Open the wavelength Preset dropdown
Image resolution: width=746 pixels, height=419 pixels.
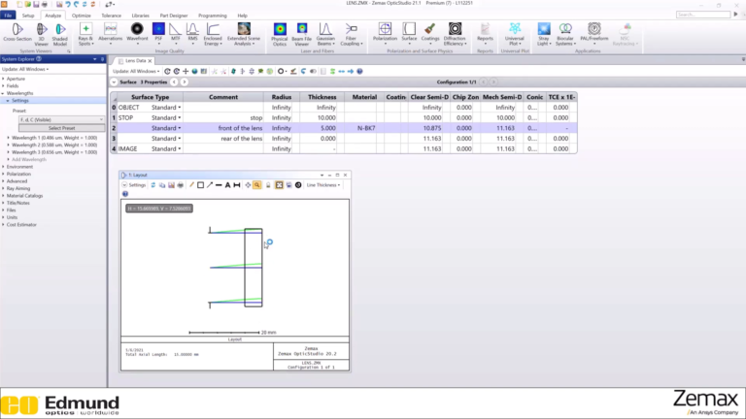pyautogui.click(x=61, y=119)
